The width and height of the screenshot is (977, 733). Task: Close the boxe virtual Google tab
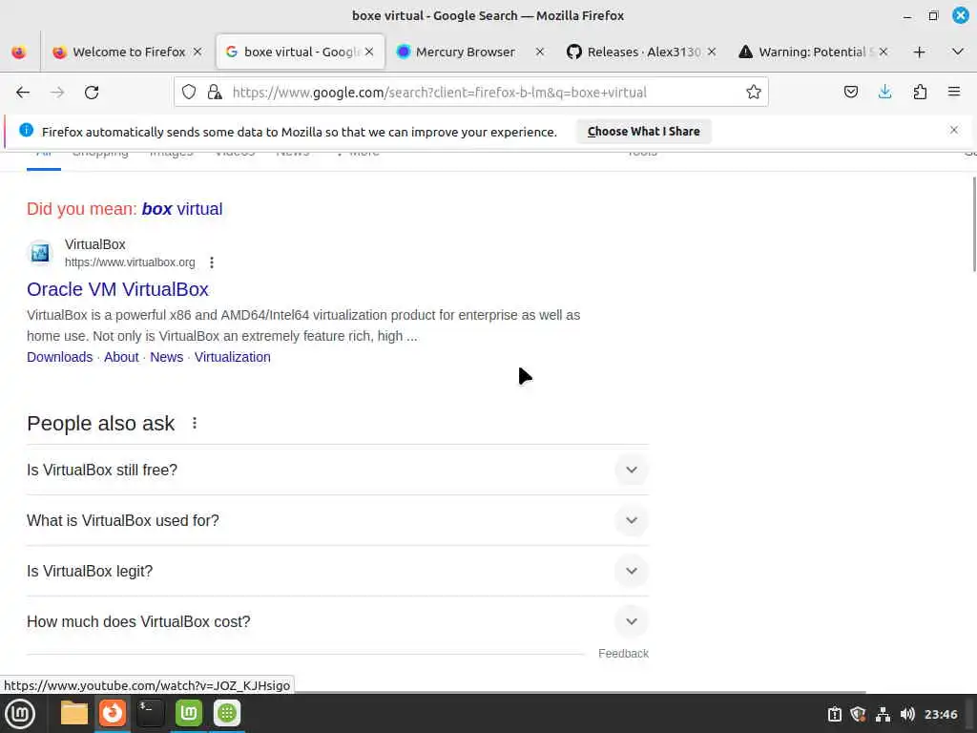point(369,52)
